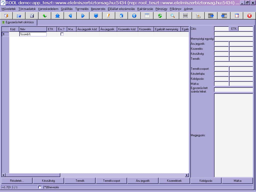Click the open folder toolbar icon
256x192 pixels.
19,16
